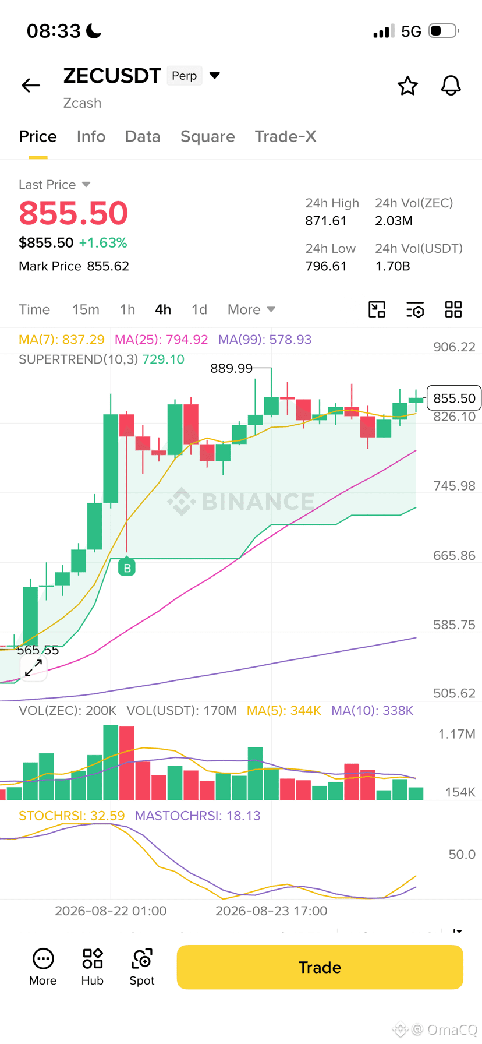The height and width of the screenshot is (1044, 482).
Task: Tap the MA(7): 837.29 indicator label
Action: [x=62, y=340]
